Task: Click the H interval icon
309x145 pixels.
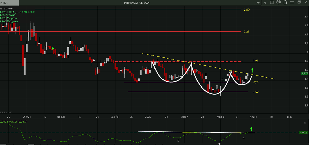Action: click(x=265, y=3)
